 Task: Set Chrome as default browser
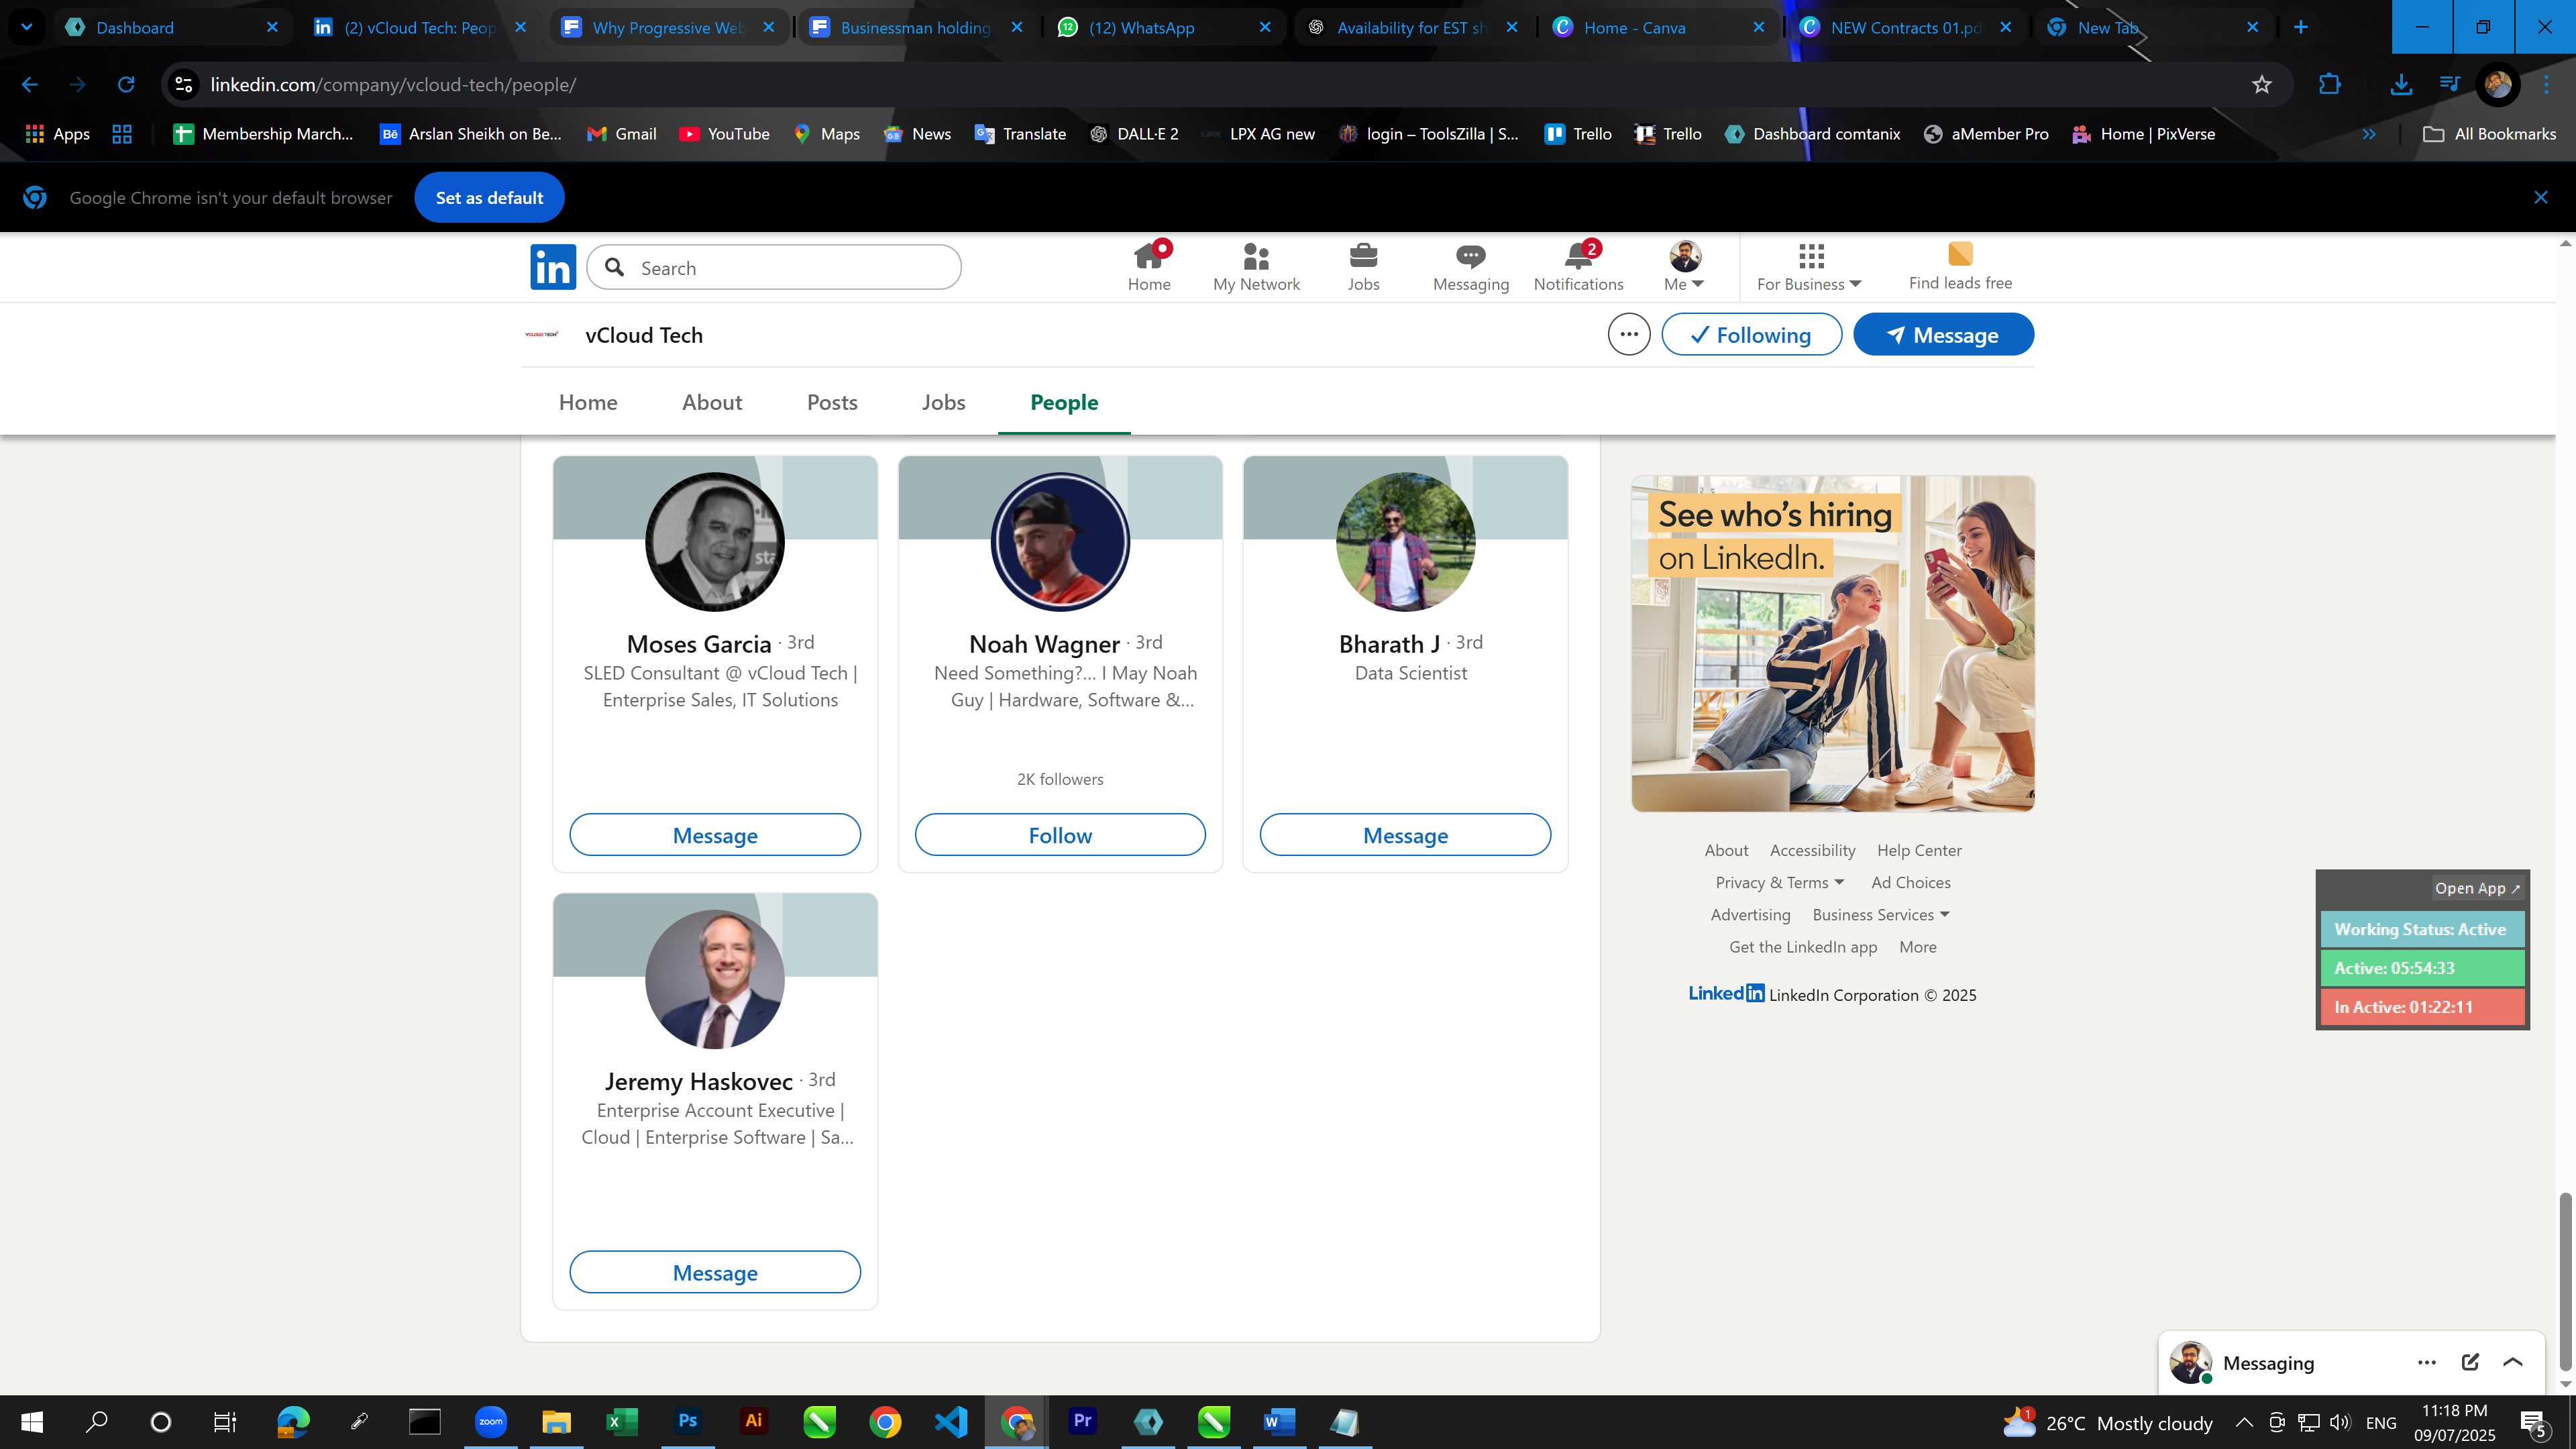tap(489, 197)
